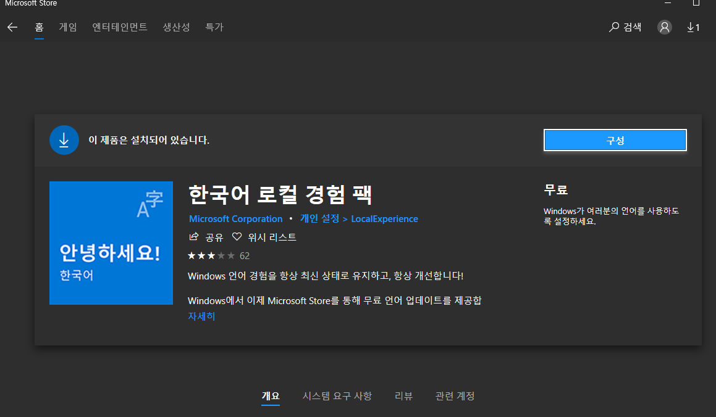The image size is (716, 417).
Task: Click the back arrow navigation icon
Action: click(12, 27)
